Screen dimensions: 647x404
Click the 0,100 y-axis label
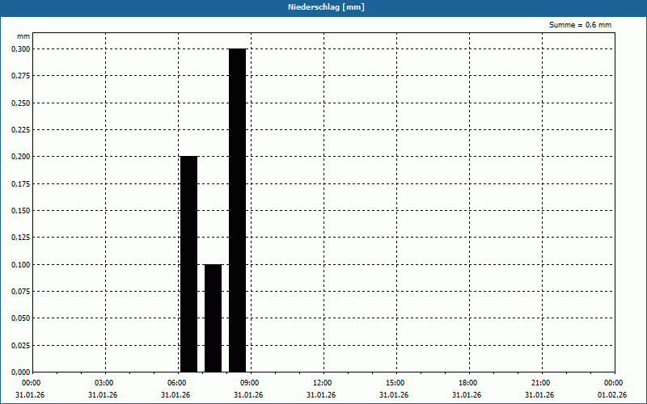click(21, 265)
